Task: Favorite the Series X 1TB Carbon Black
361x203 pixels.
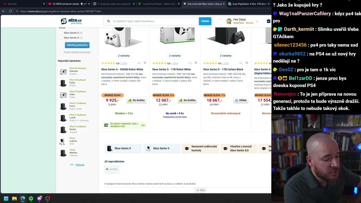Action: tap(247, 63)
